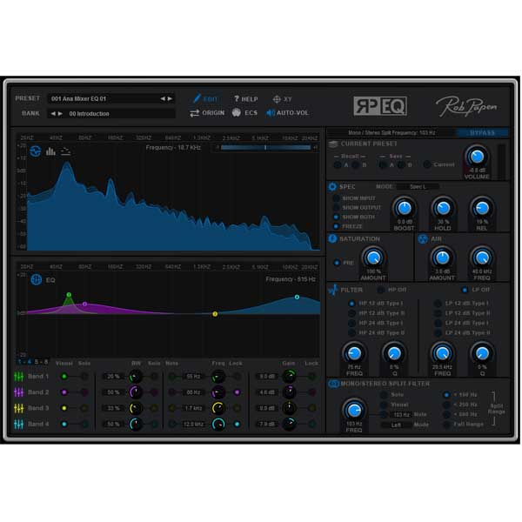Click the Band 1 bandwidth 20 % value
The height and width of the screenshot is (522, 522).
coord(113,377)
